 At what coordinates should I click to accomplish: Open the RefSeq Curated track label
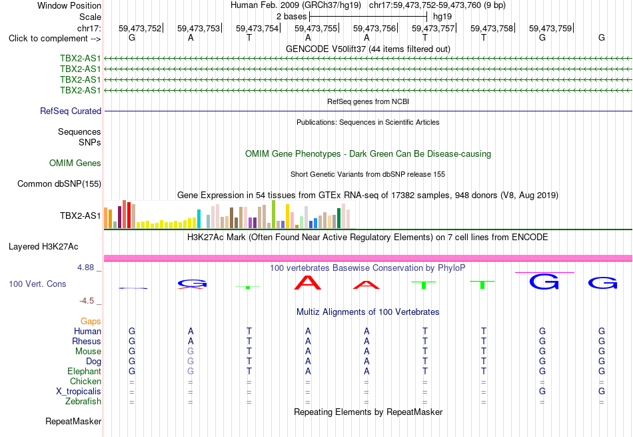click(x=71, y=111)
